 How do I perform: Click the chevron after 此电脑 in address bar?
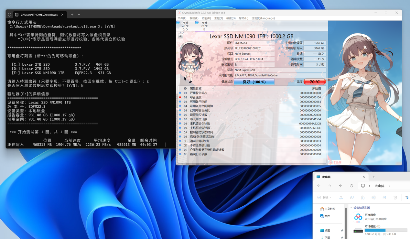(x=389, y=186)
